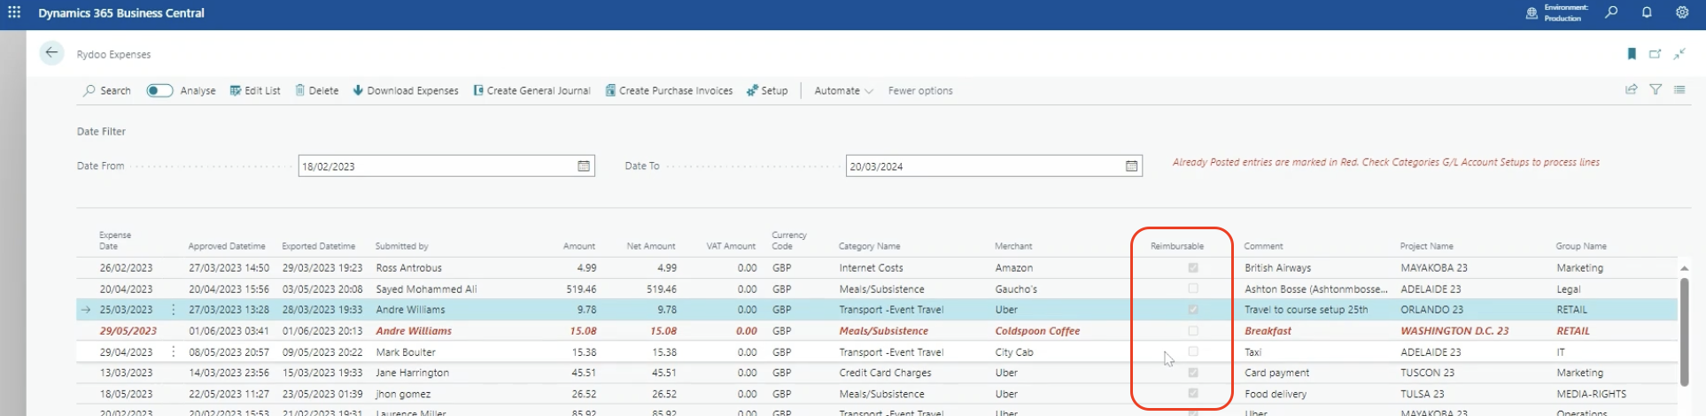
Task: Toggle Reimbursable checkbox for Mark Boulter row
Action: pyautogui.click(x=1193, y=351)
